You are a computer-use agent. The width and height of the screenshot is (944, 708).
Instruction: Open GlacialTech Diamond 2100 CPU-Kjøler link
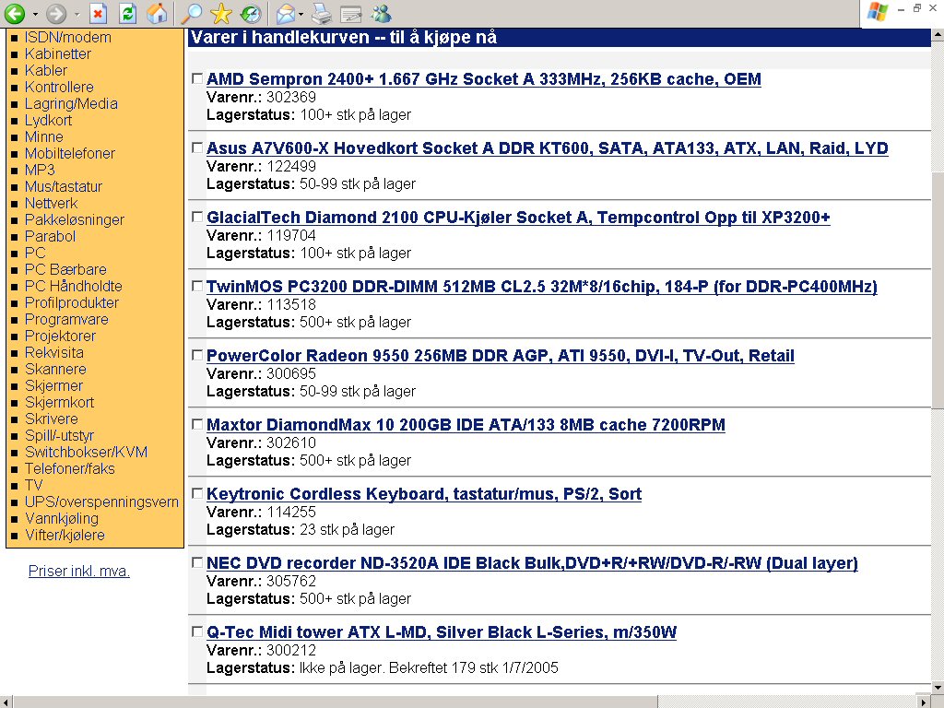coord(518,218)
